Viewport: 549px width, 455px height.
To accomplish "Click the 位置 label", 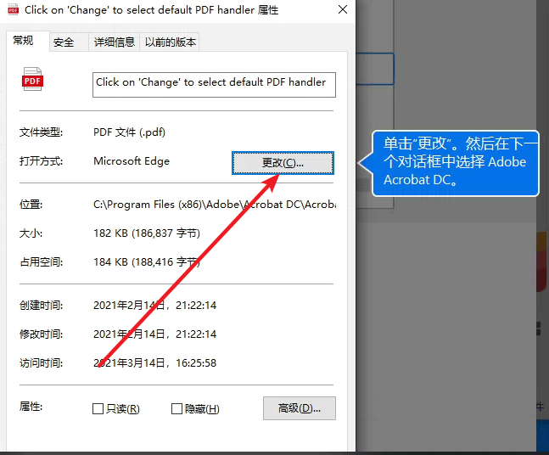I will (x=31, y=205).
